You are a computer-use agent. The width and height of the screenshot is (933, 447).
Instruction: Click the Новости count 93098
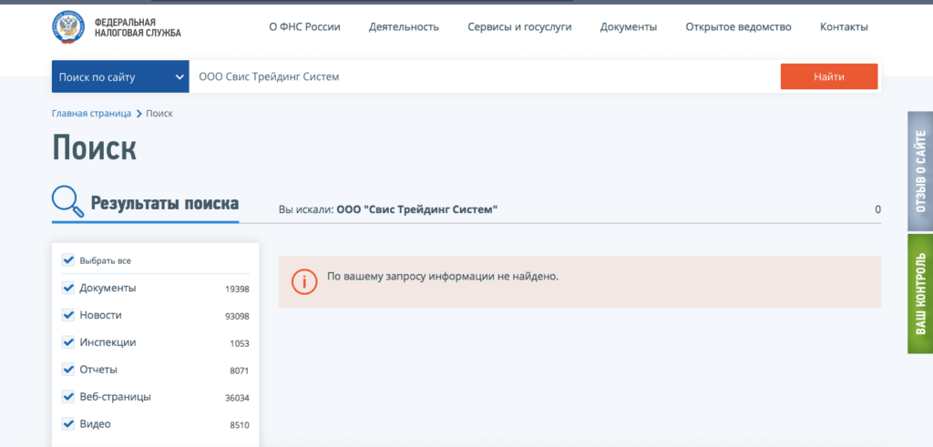pos(237,316)
